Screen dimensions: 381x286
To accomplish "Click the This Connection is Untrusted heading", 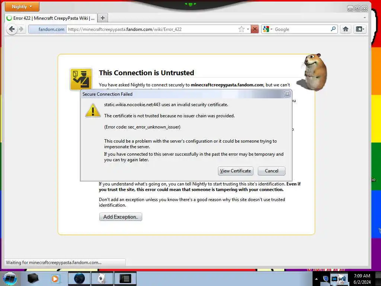I will tap(146, 73).
